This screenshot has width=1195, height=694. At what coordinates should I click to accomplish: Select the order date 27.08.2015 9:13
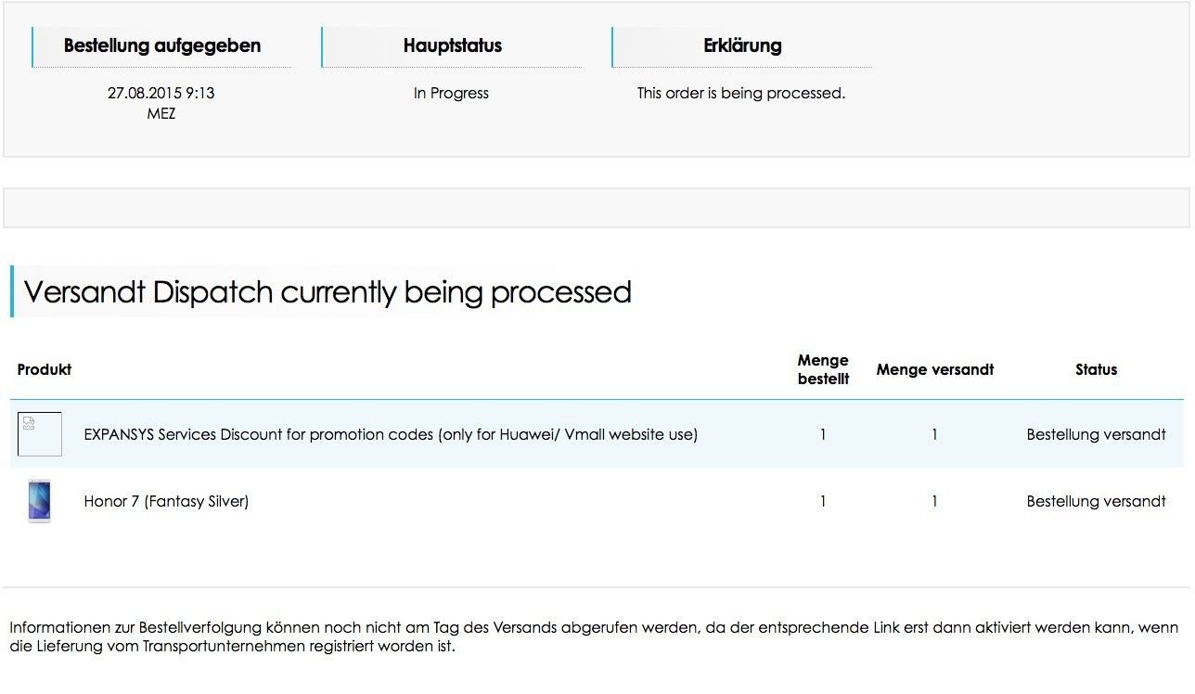click(x=161, y=93)
